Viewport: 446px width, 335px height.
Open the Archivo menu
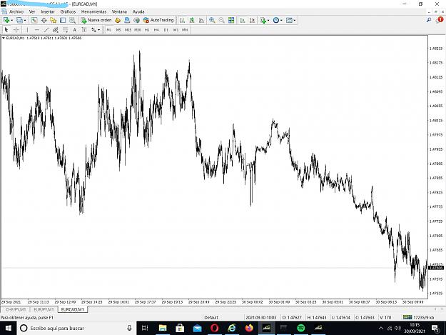point(16,11)
